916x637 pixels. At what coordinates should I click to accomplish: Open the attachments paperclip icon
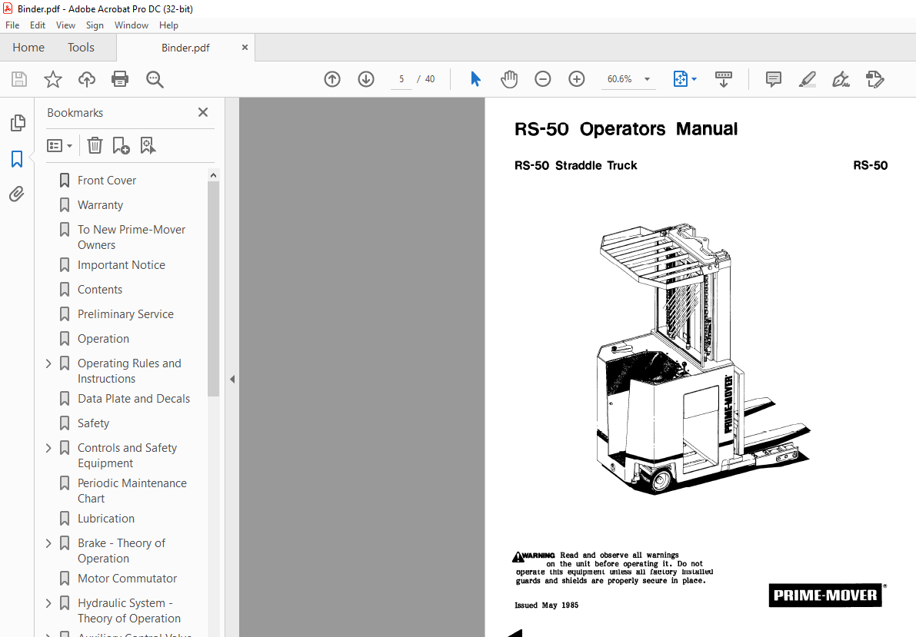click(17, 194)
